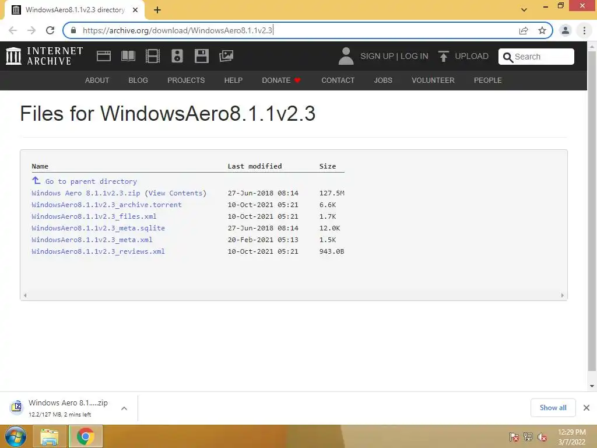Click the page vertical scrollbar

coord(592,211)
